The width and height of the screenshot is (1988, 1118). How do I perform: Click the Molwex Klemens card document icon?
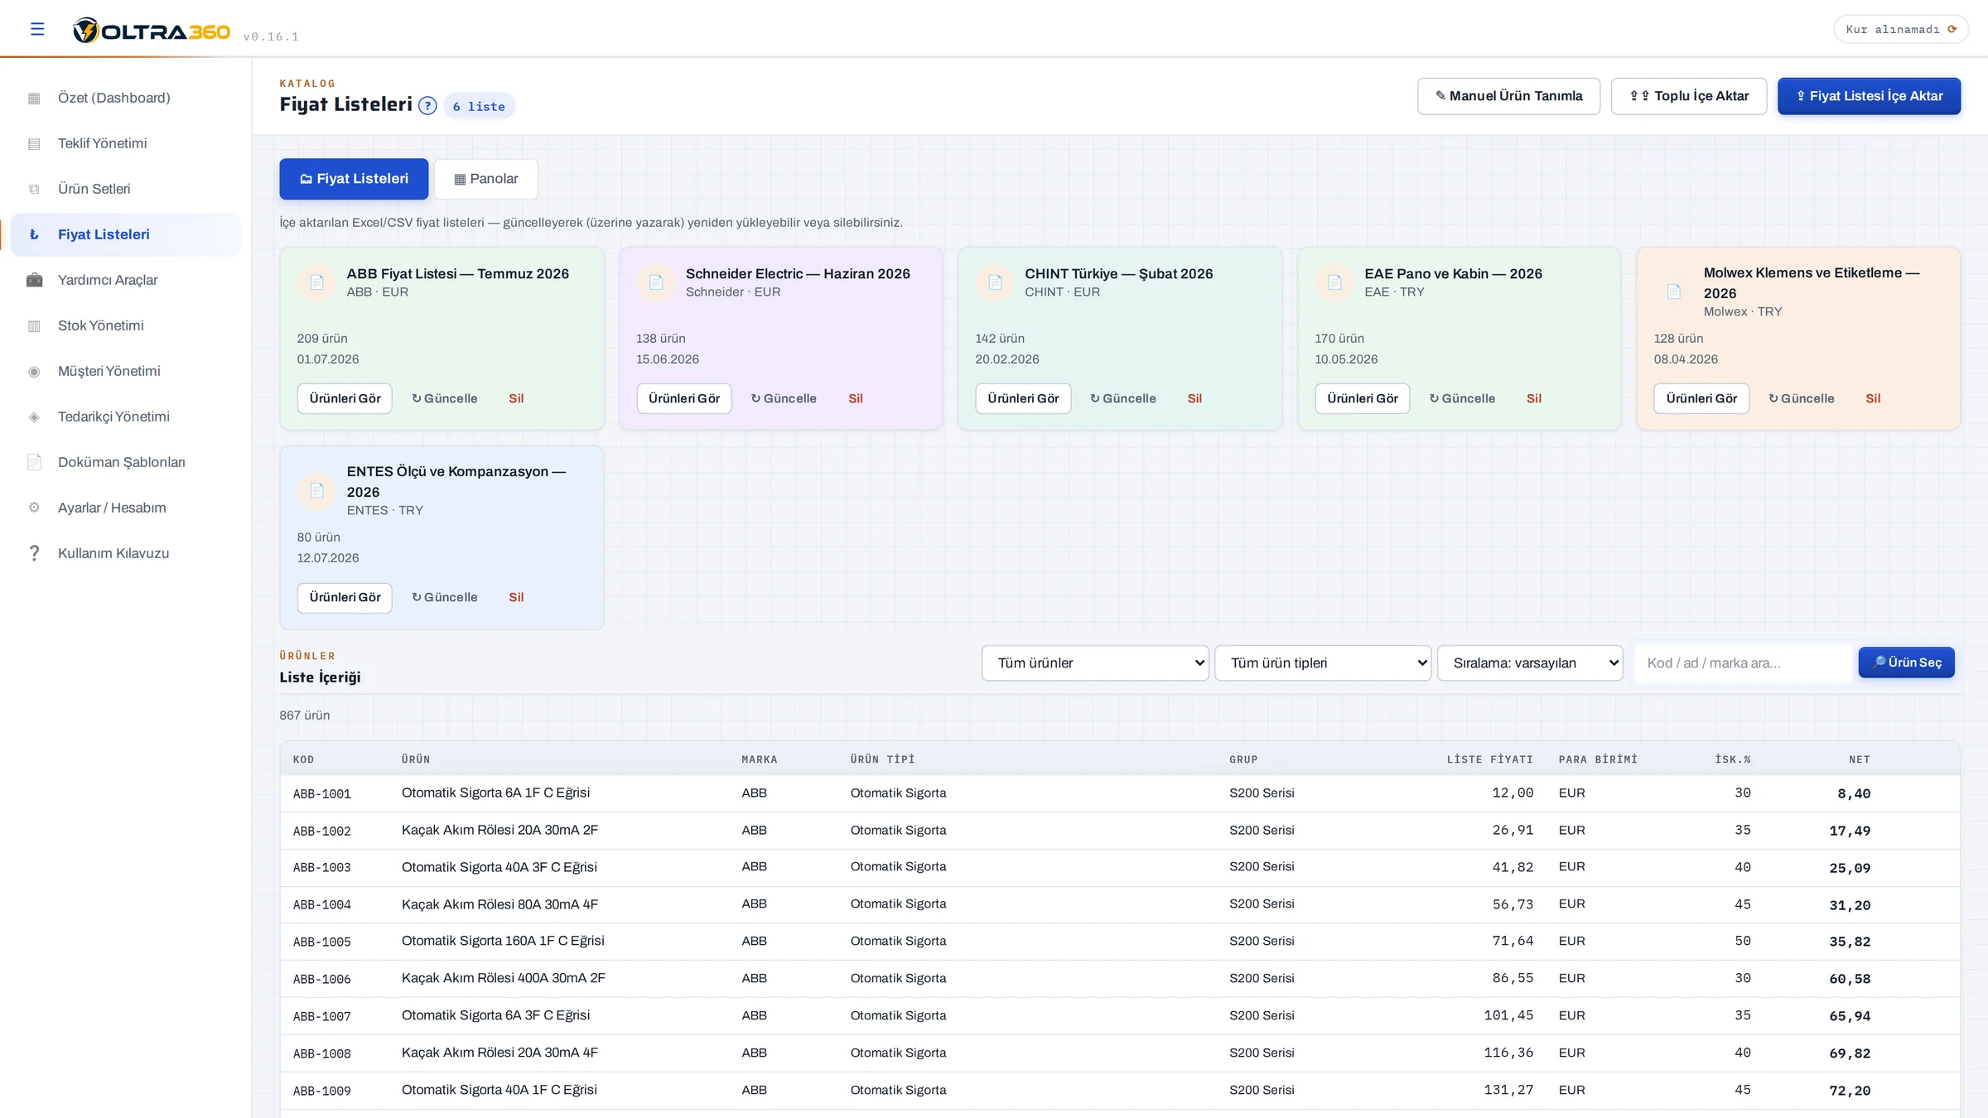(x=1674, y=292)
